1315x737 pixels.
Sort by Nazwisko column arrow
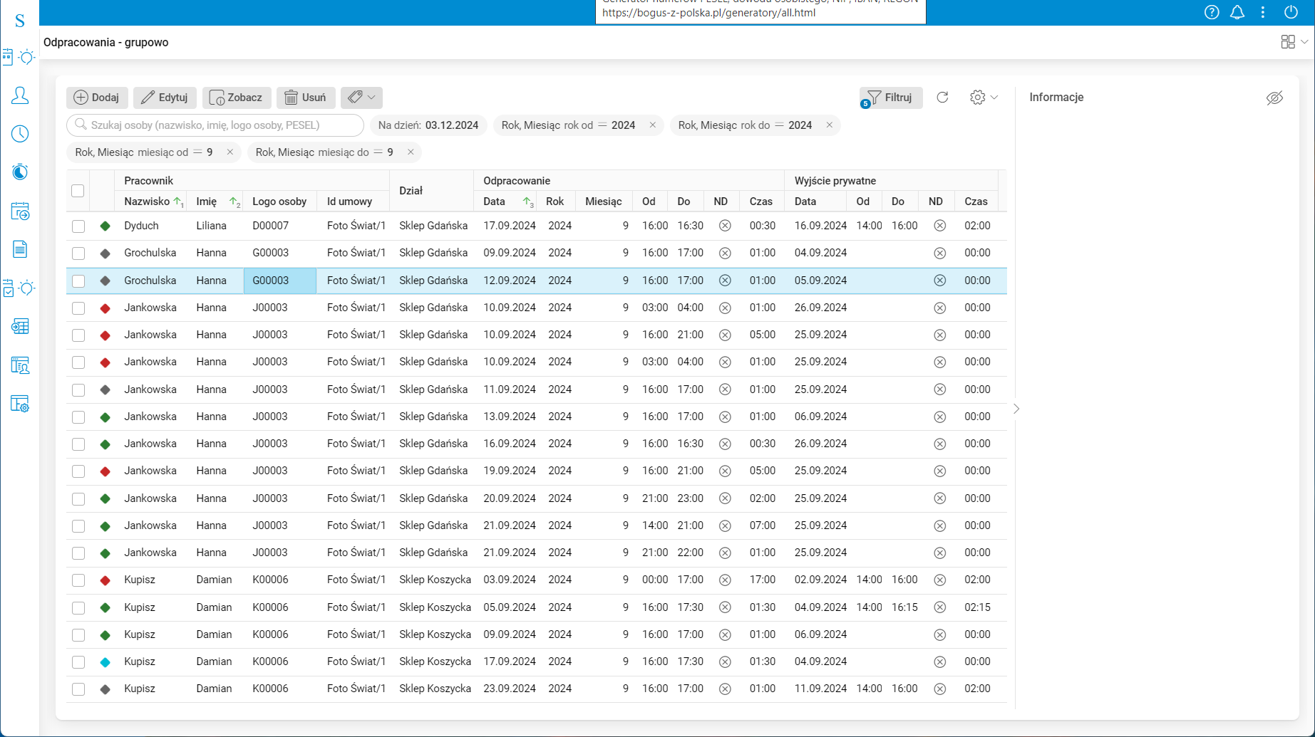[178, 202]
